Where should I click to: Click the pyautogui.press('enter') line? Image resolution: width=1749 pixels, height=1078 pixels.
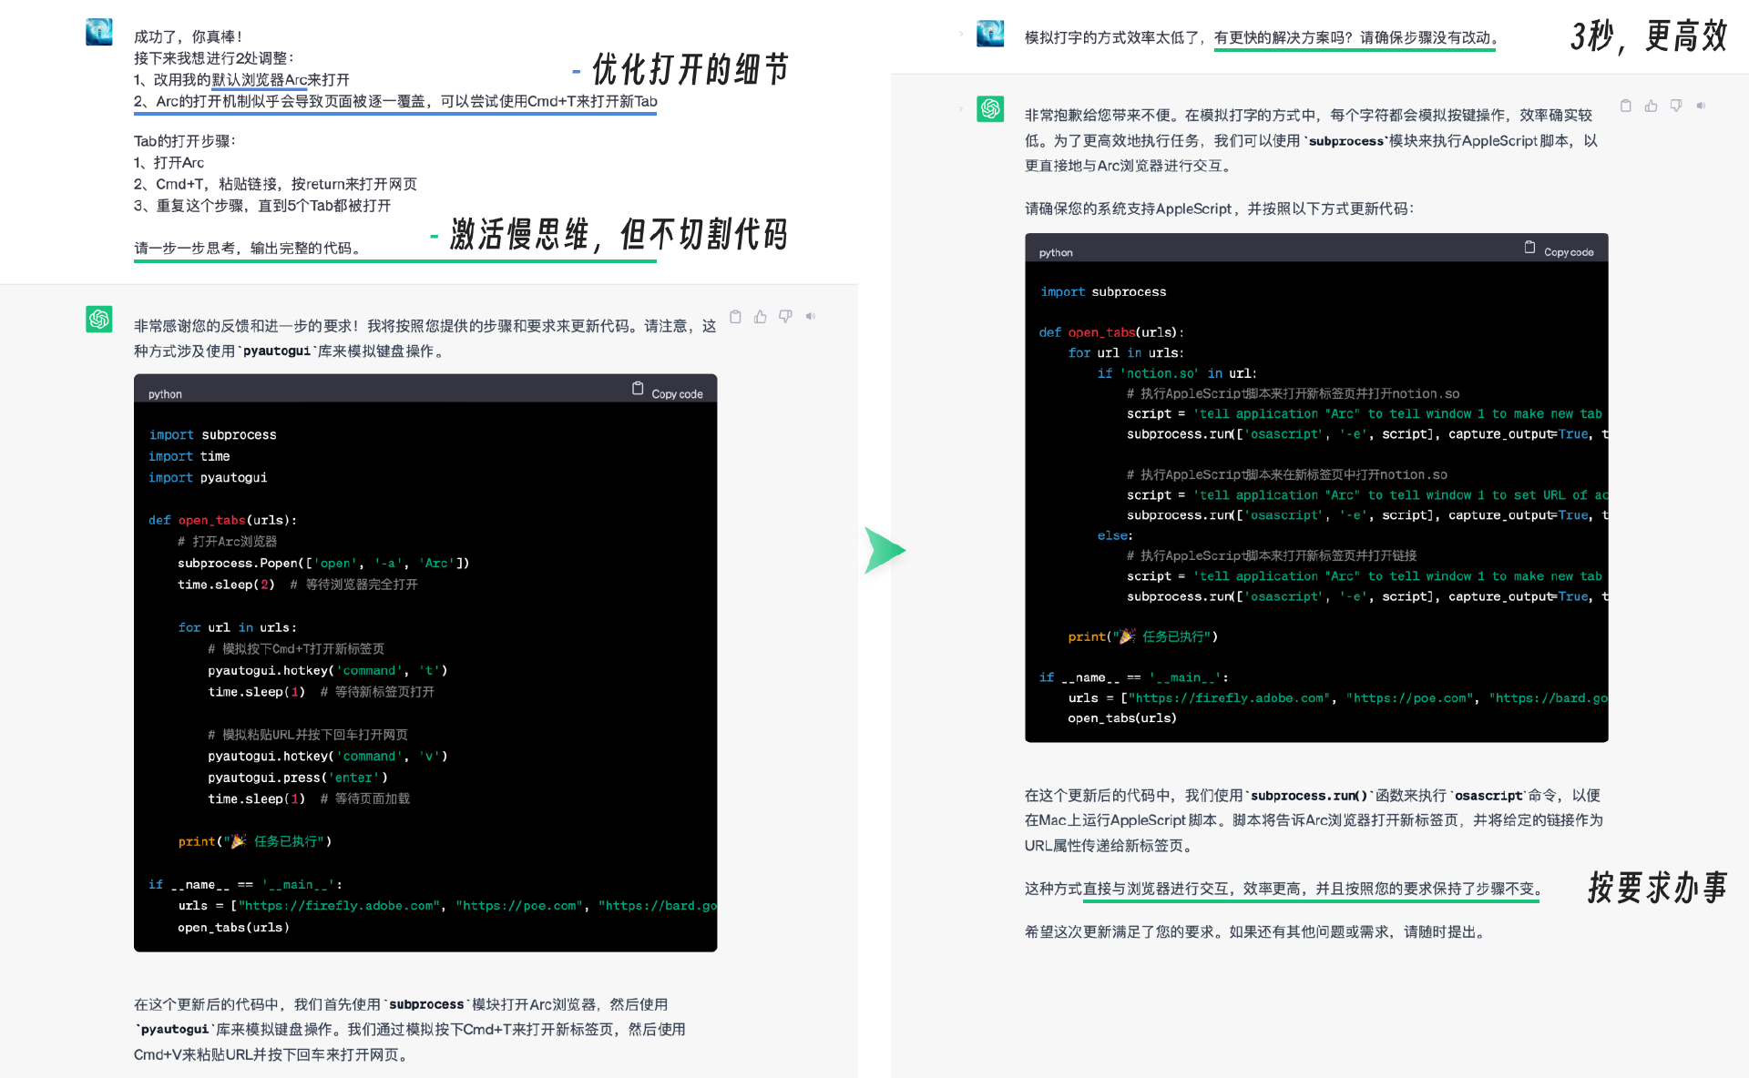[298, 778]
